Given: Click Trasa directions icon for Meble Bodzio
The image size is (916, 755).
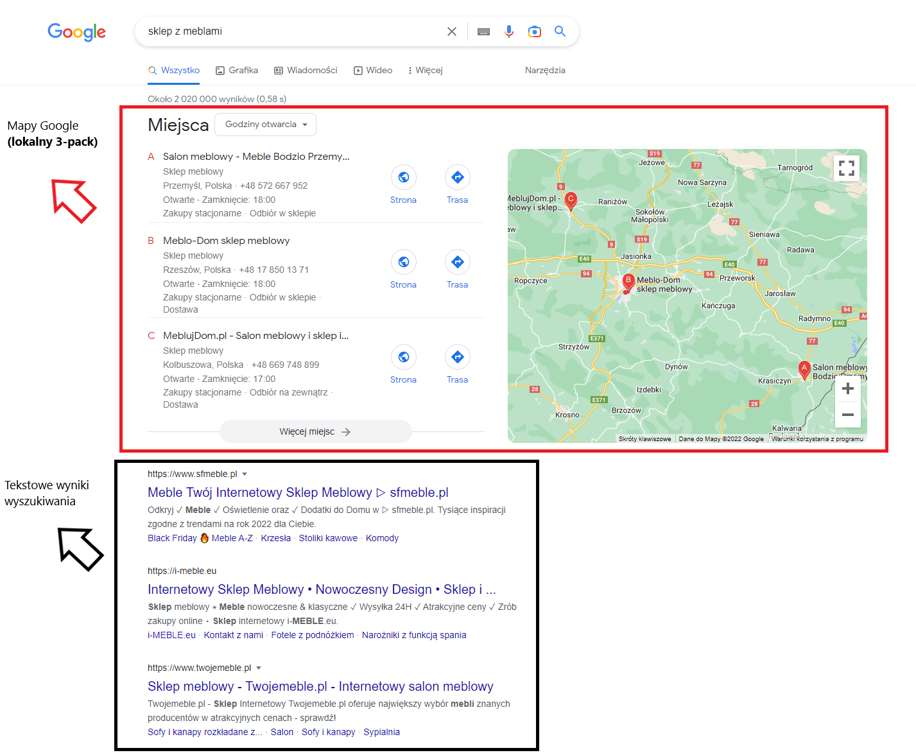Looking at the screenshot, I should [458, 177].
